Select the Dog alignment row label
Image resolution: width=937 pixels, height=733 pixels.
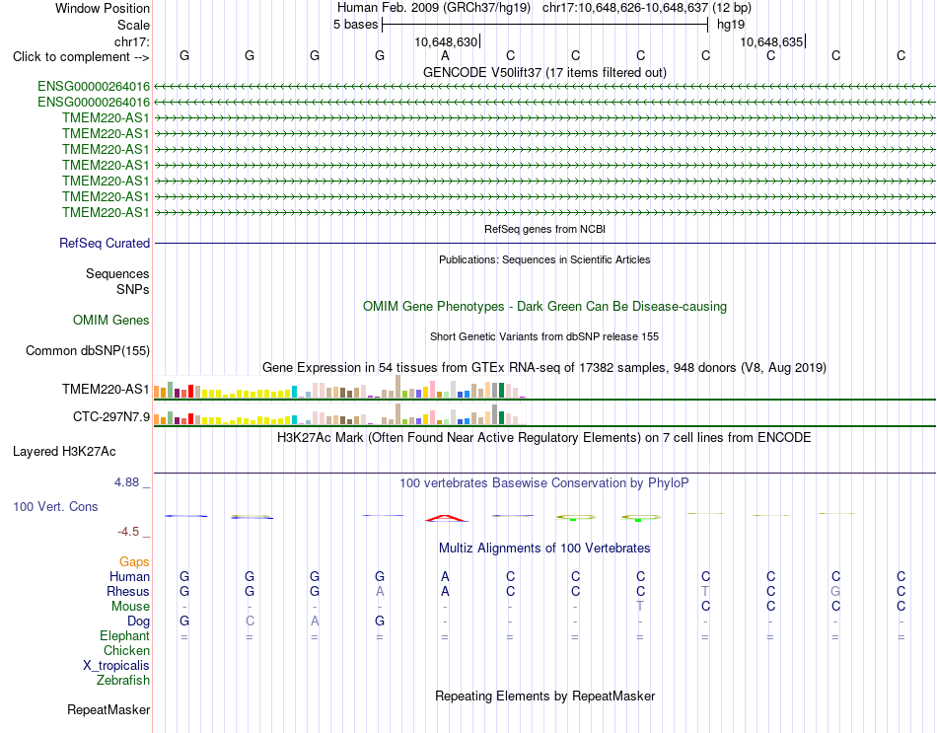coord(138,622)
